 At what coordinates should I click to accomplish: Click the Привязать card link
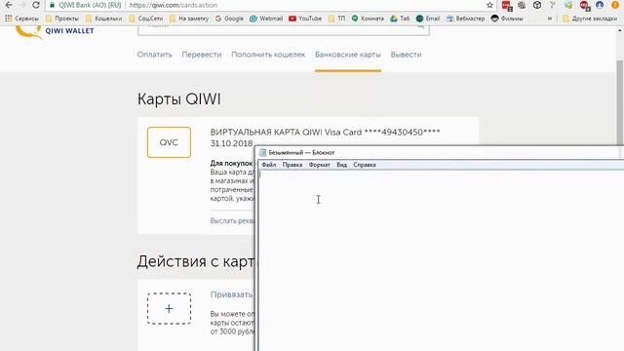232,294
